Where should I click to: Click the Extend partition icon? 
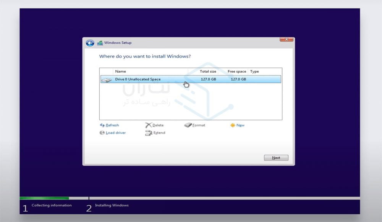[149, 133]
